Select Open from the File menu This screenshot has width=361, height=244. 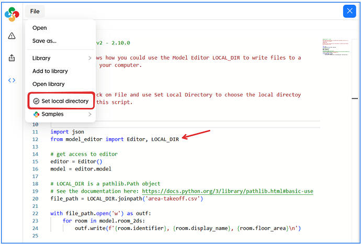pos(40,28)
